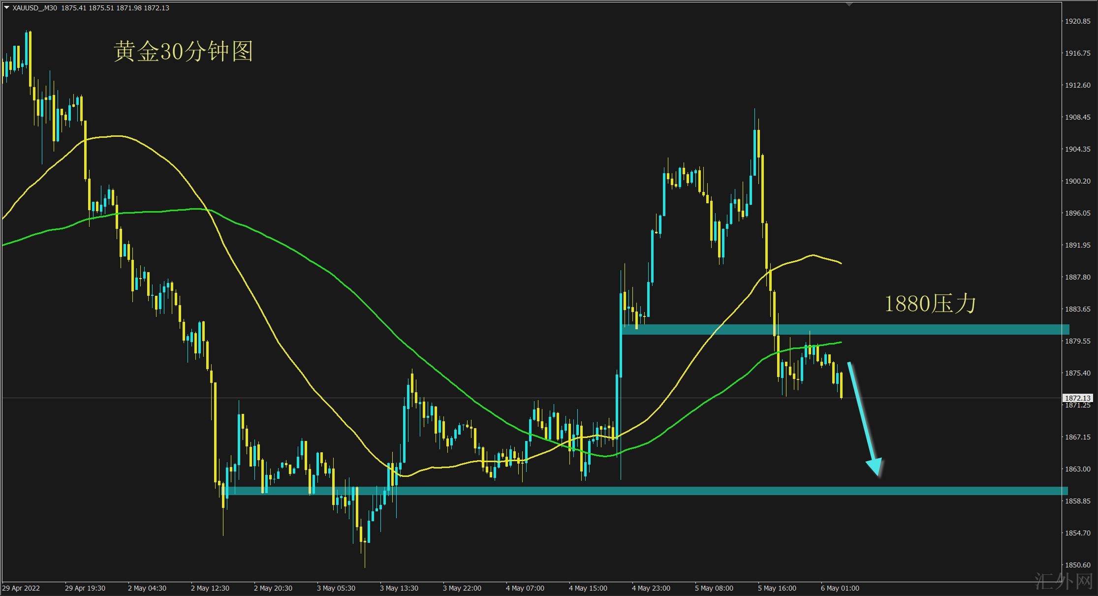
Task: Click the 1880压力 text label
Action: (x=930, y=304)
